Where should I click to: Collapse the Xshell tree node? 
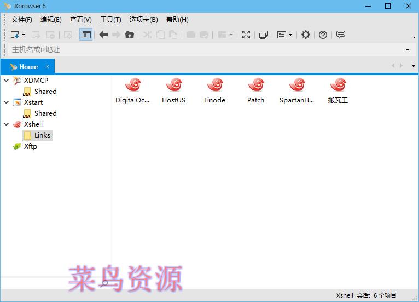(7, 124)
